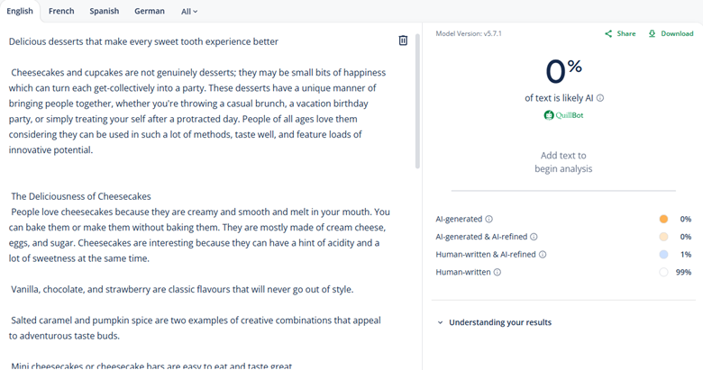Switch to the Spanish tab
The width and height of the screenshot is (703, 370).
tap(105, 12)
